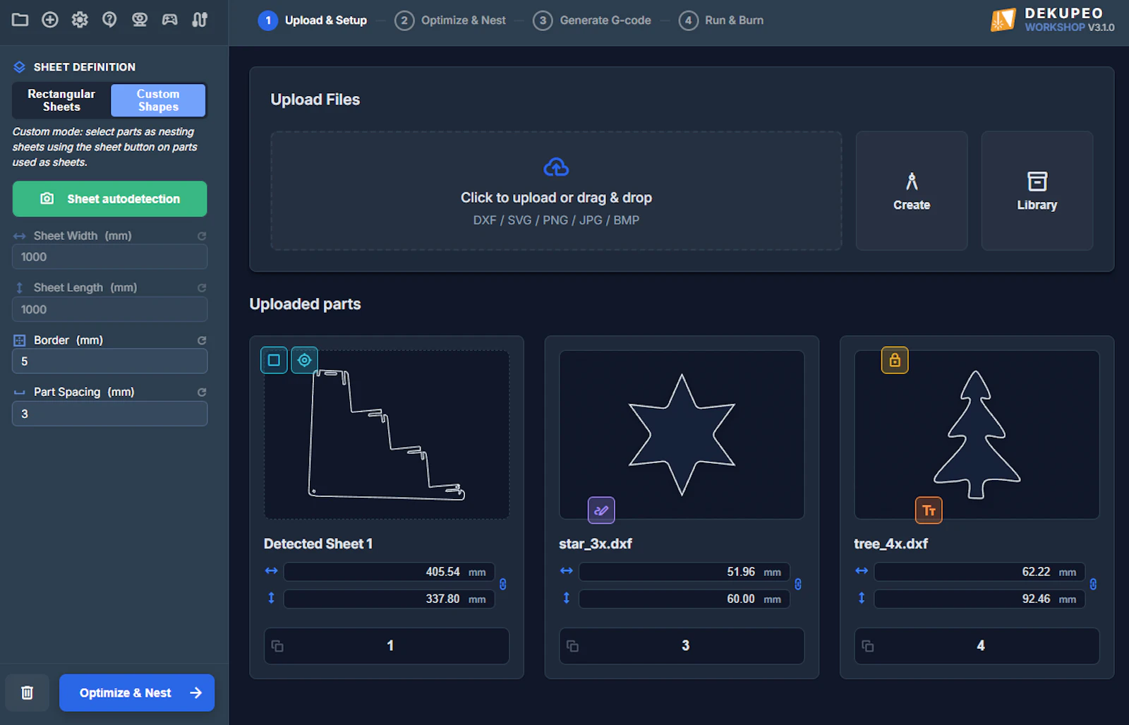Edit Detected Sheet 1 width 405.54
The width and height of the screenshot is (1129, 725).
(389, 572)
